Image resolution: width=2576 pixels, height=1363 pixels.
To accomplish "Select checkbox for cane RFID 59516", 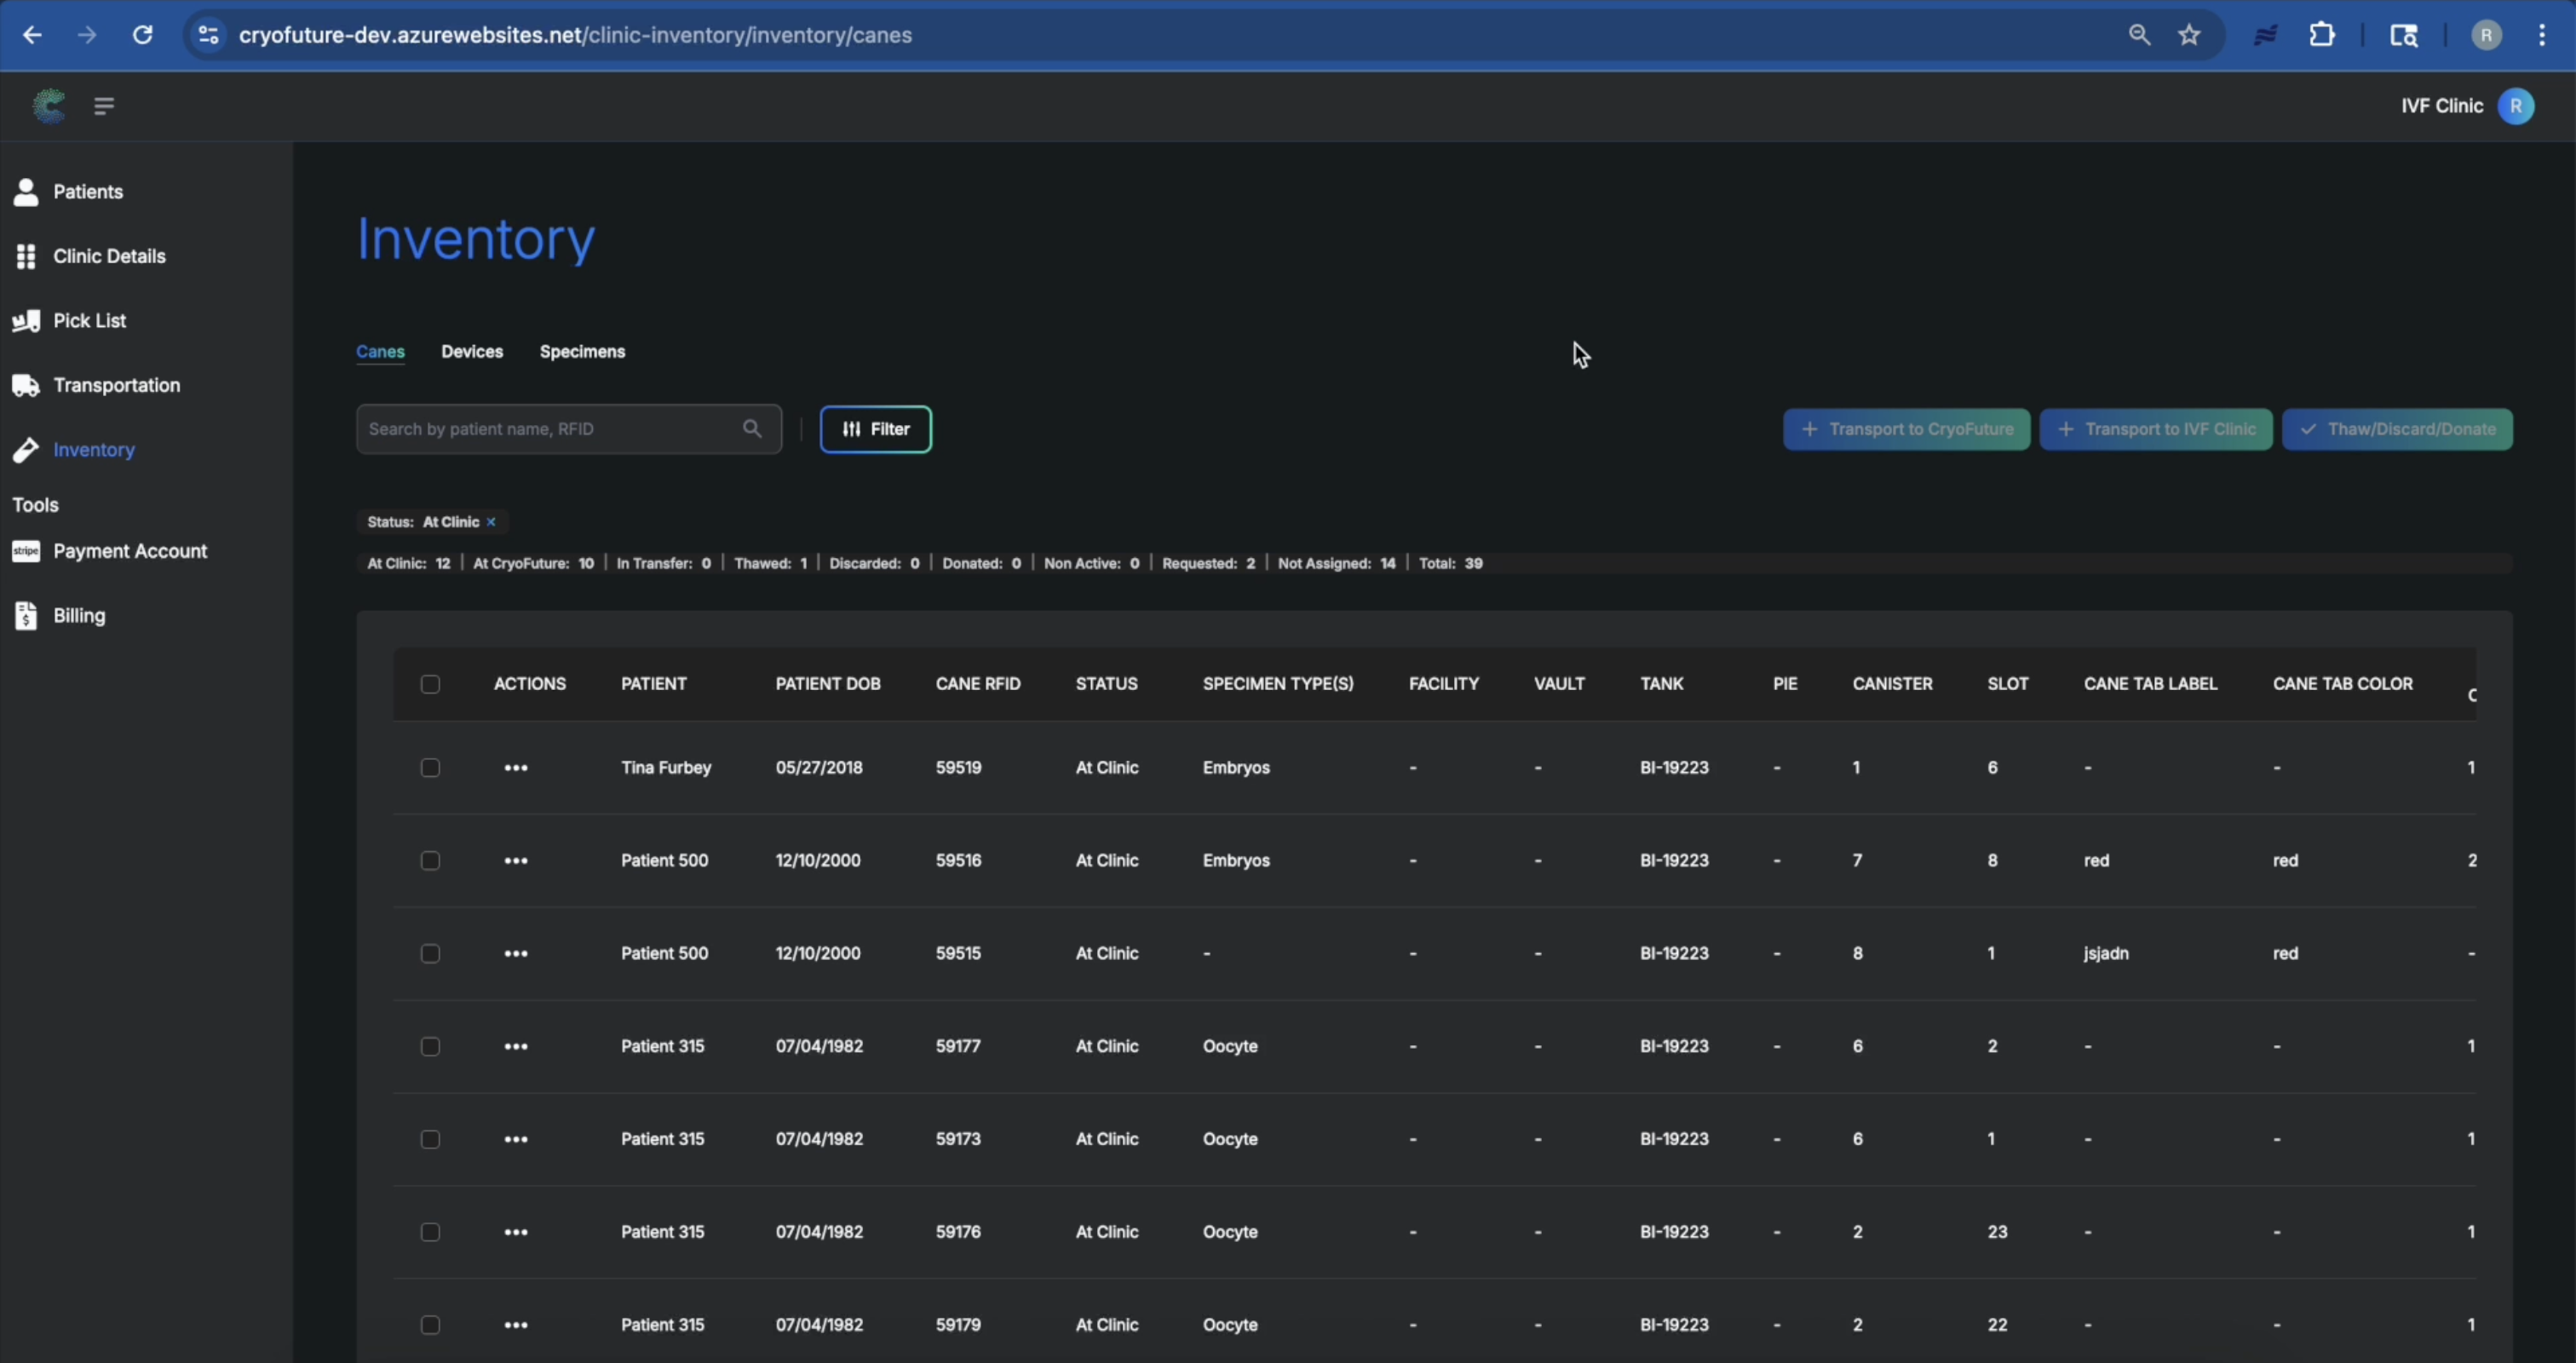I will 430,861.
